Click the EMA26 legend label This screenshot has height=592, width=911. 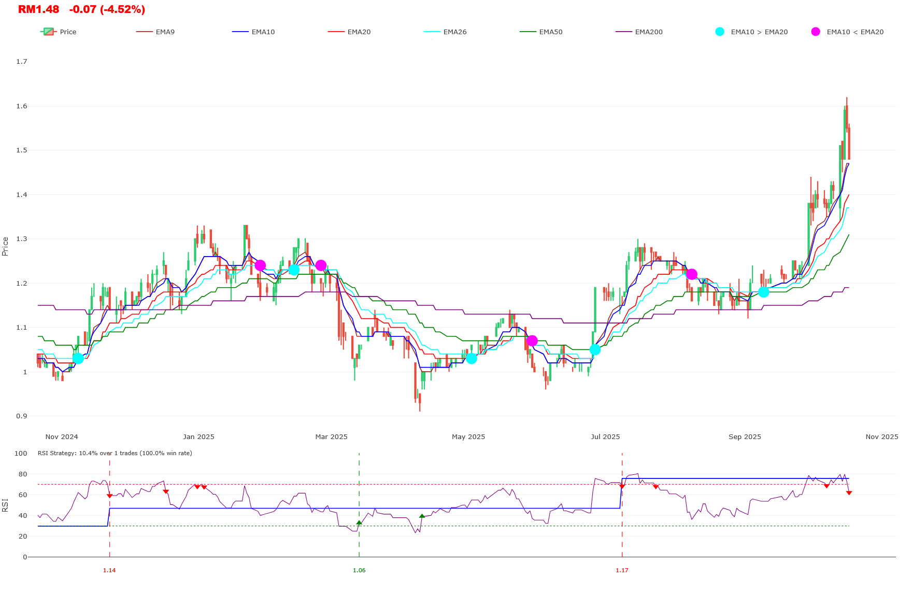point(454,32)
